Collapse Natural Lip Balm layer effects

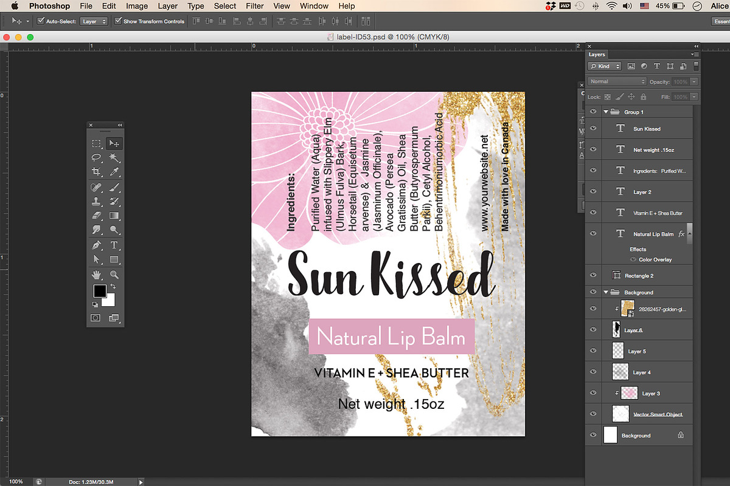point(689,233)
